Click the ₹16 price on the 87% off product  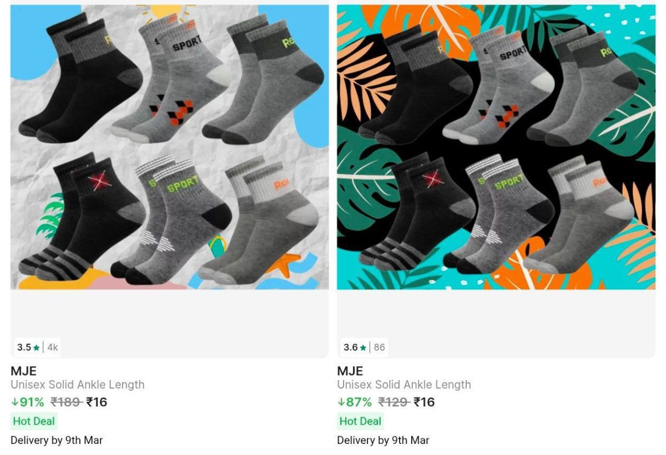pos(425,402)
